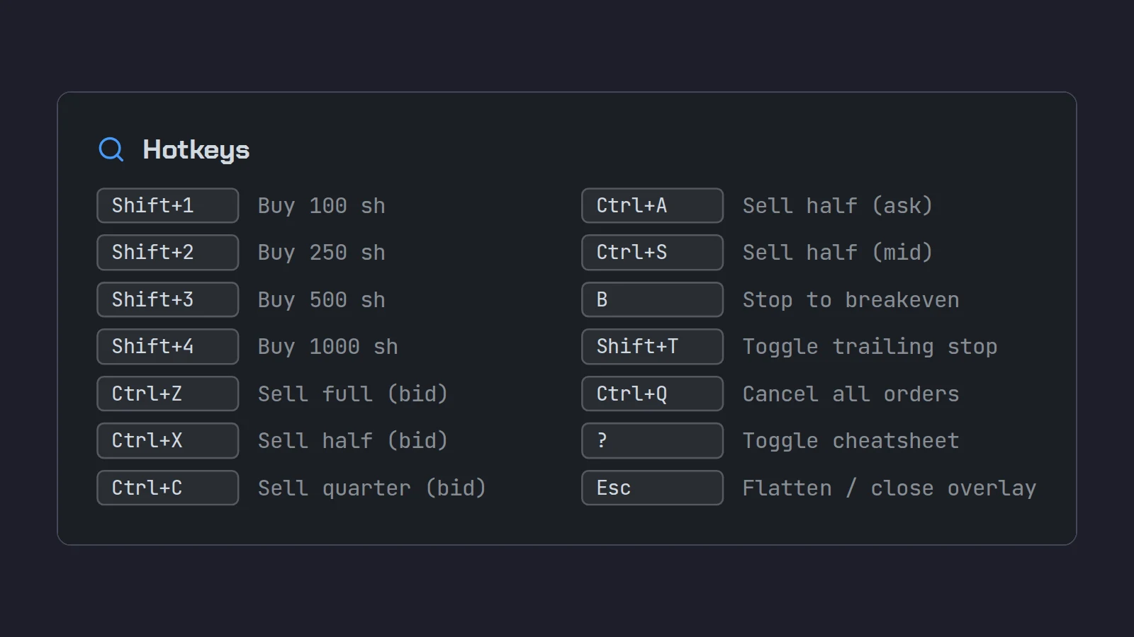This screenshot has height=637, width=1134.
Task: Click the 'Buy 250 sh' description
Action: pyautogui.click(x=322, y=253)
